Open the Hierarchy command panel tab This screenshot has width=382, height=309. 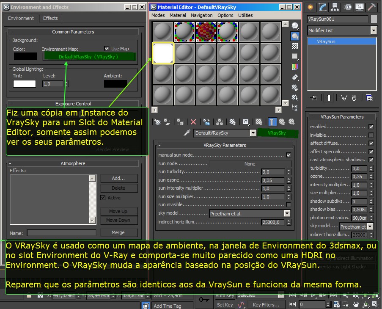point(335,7)
